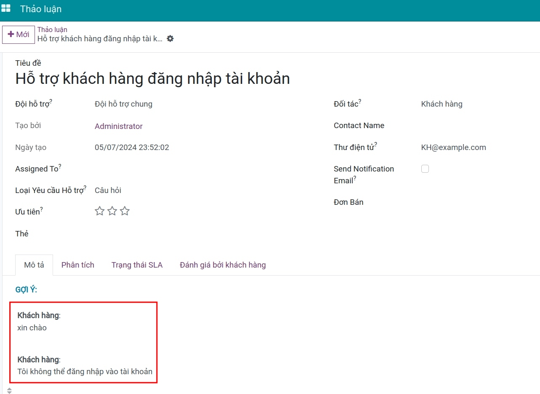Open the Assigned To field dropdown

206,169
